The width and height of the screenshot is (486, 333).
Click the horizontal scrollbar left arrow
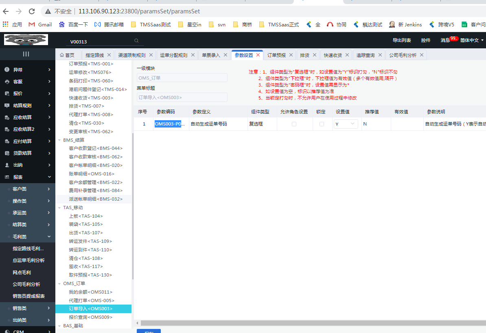pyautogui.click(x=137, y=323)
